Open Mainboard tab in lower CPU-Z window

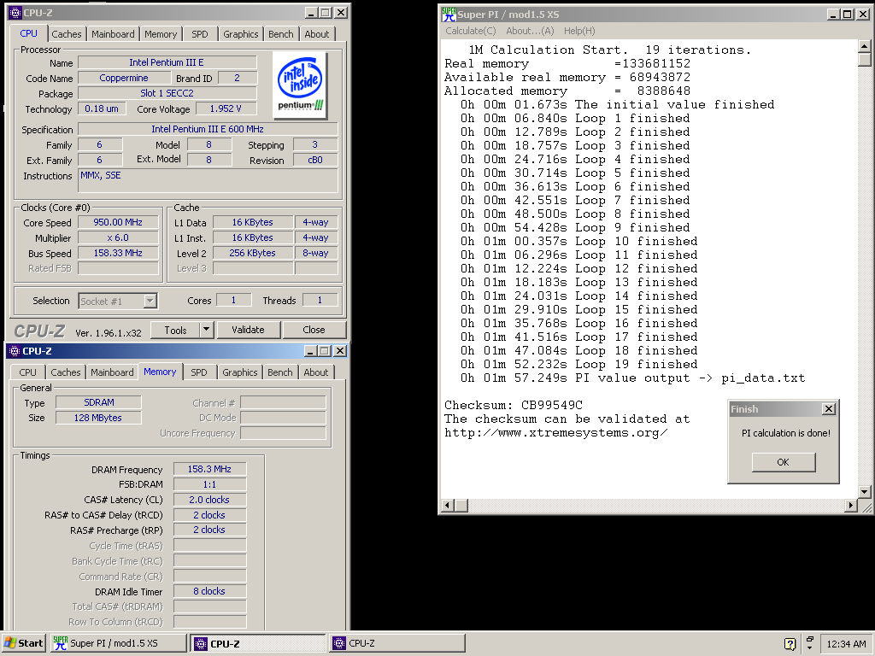[112, 372]
